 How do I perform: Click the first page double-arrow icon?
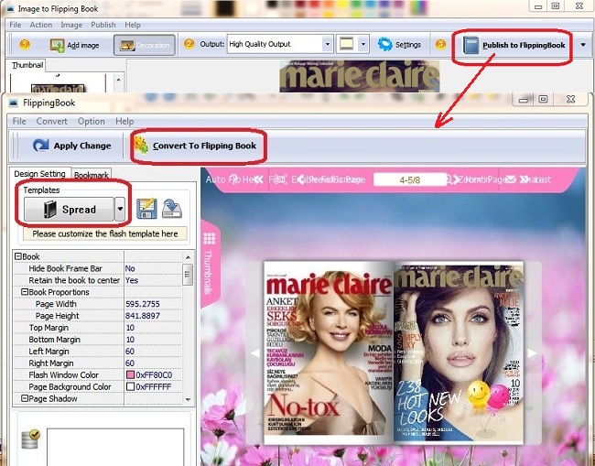259,179
